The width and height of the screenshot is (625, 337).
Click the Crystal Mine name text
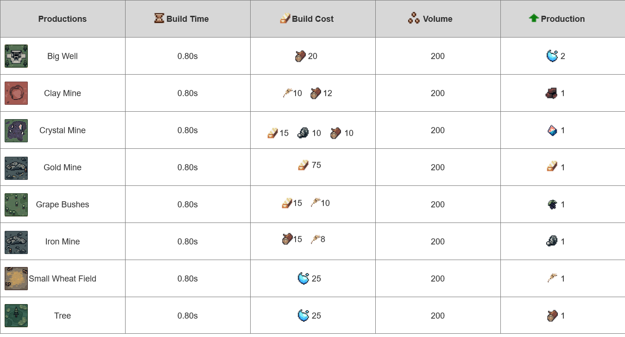63,130
